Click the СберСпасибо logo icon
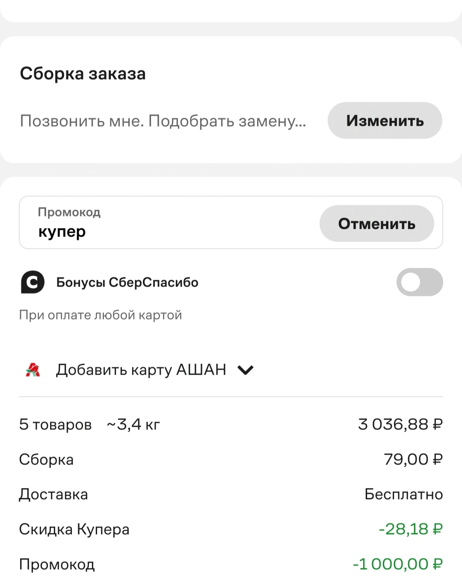 (33, 282)
